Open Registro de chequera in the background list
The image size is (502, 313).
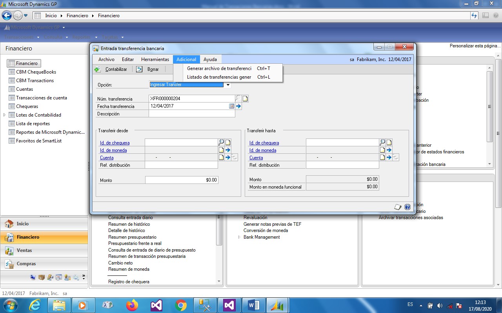click(129, 282)
